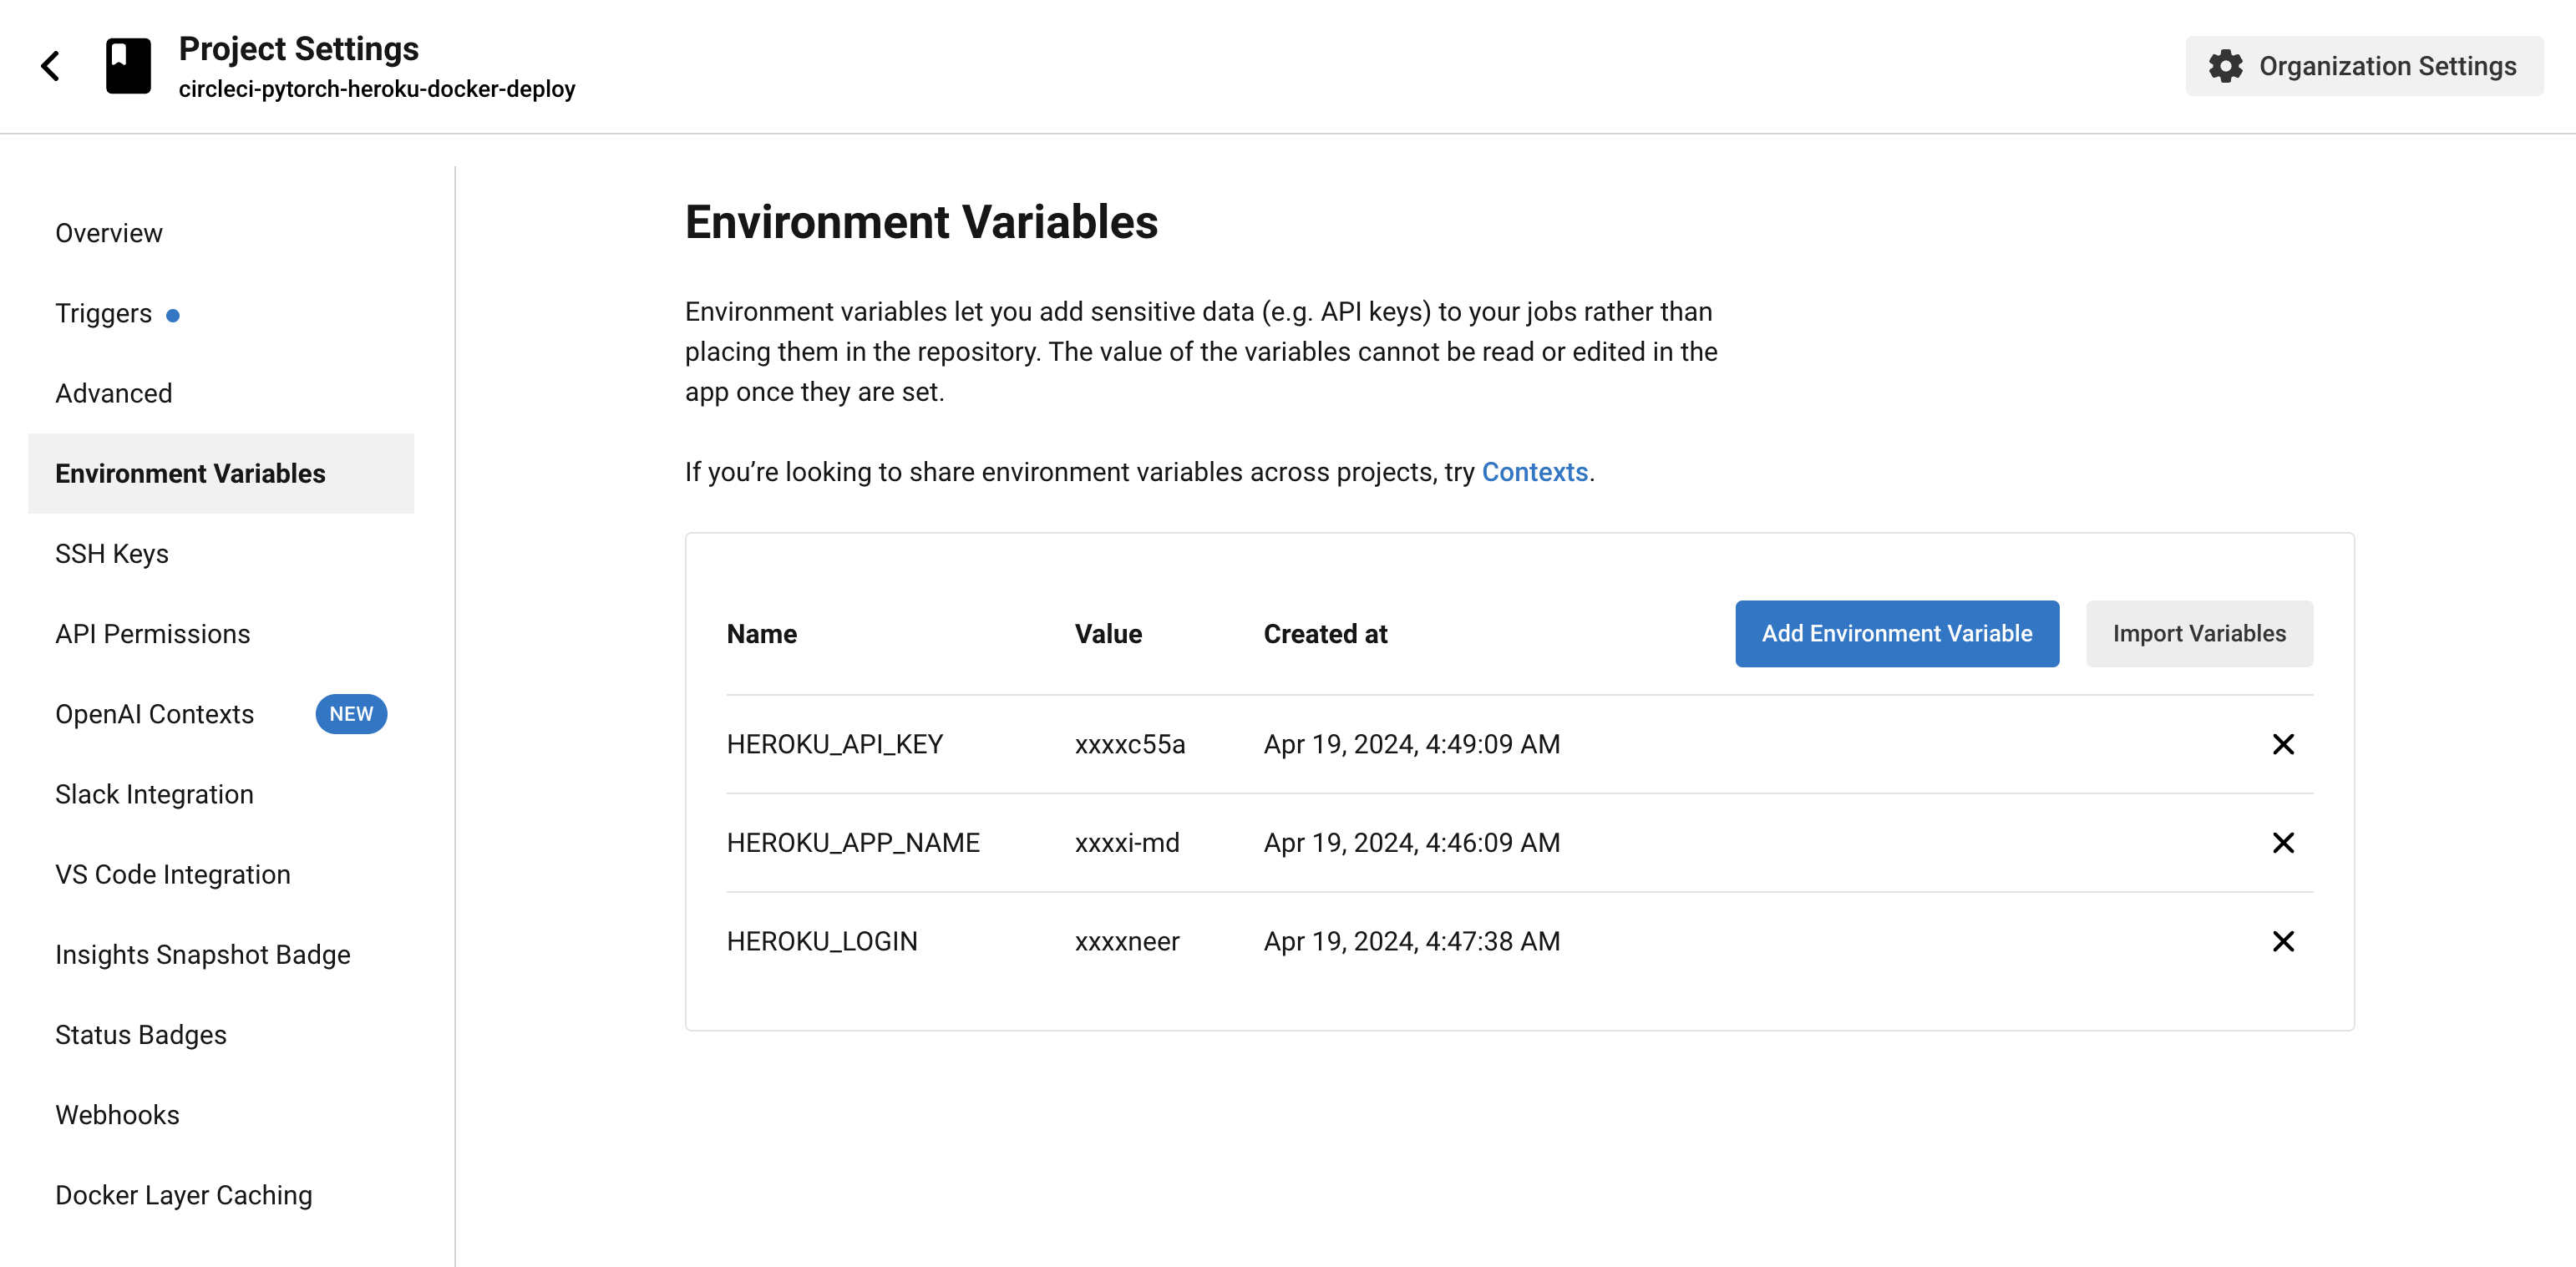Viewport: 2576px width, 1267px height.
Task: Click the Add Environment Variable button
Action: (x=1896, y=633)
